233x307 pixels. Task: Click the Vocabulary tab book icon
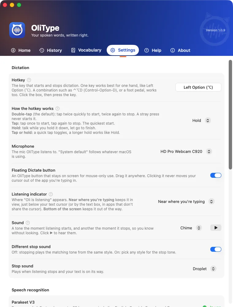73,50
